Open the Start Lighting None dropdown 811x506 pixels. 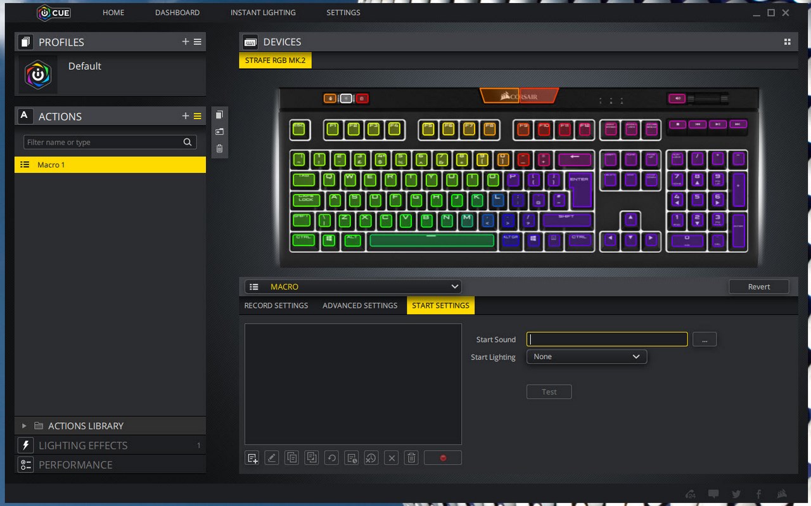click(x=587, y=357)
